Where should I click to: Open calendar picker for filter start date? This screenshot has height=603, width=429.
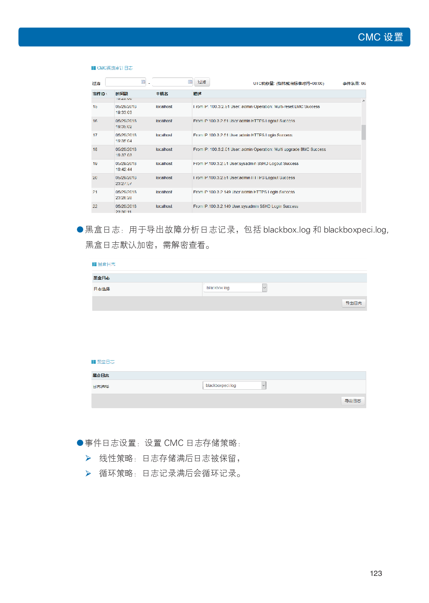[143, 82]
